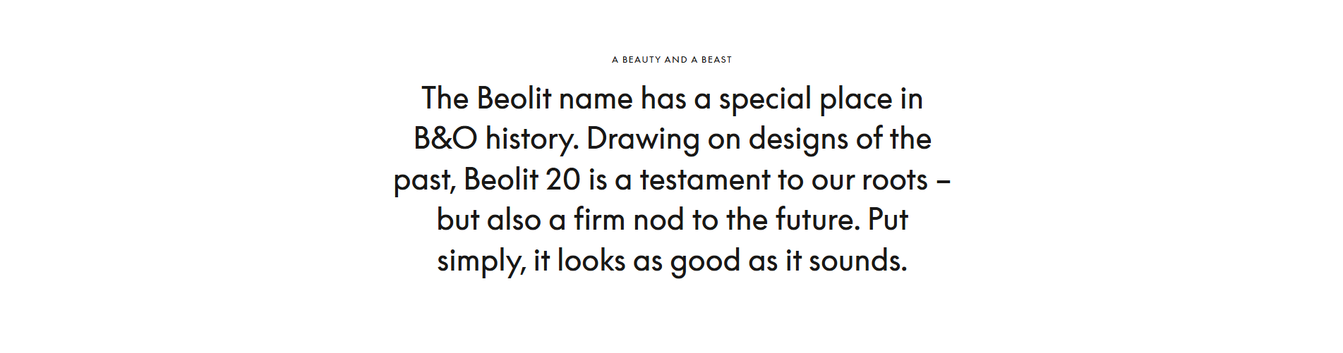Click the number "20" after Beolit
This screenshot has width=1343, height=353.
click(x=563, y=180)
